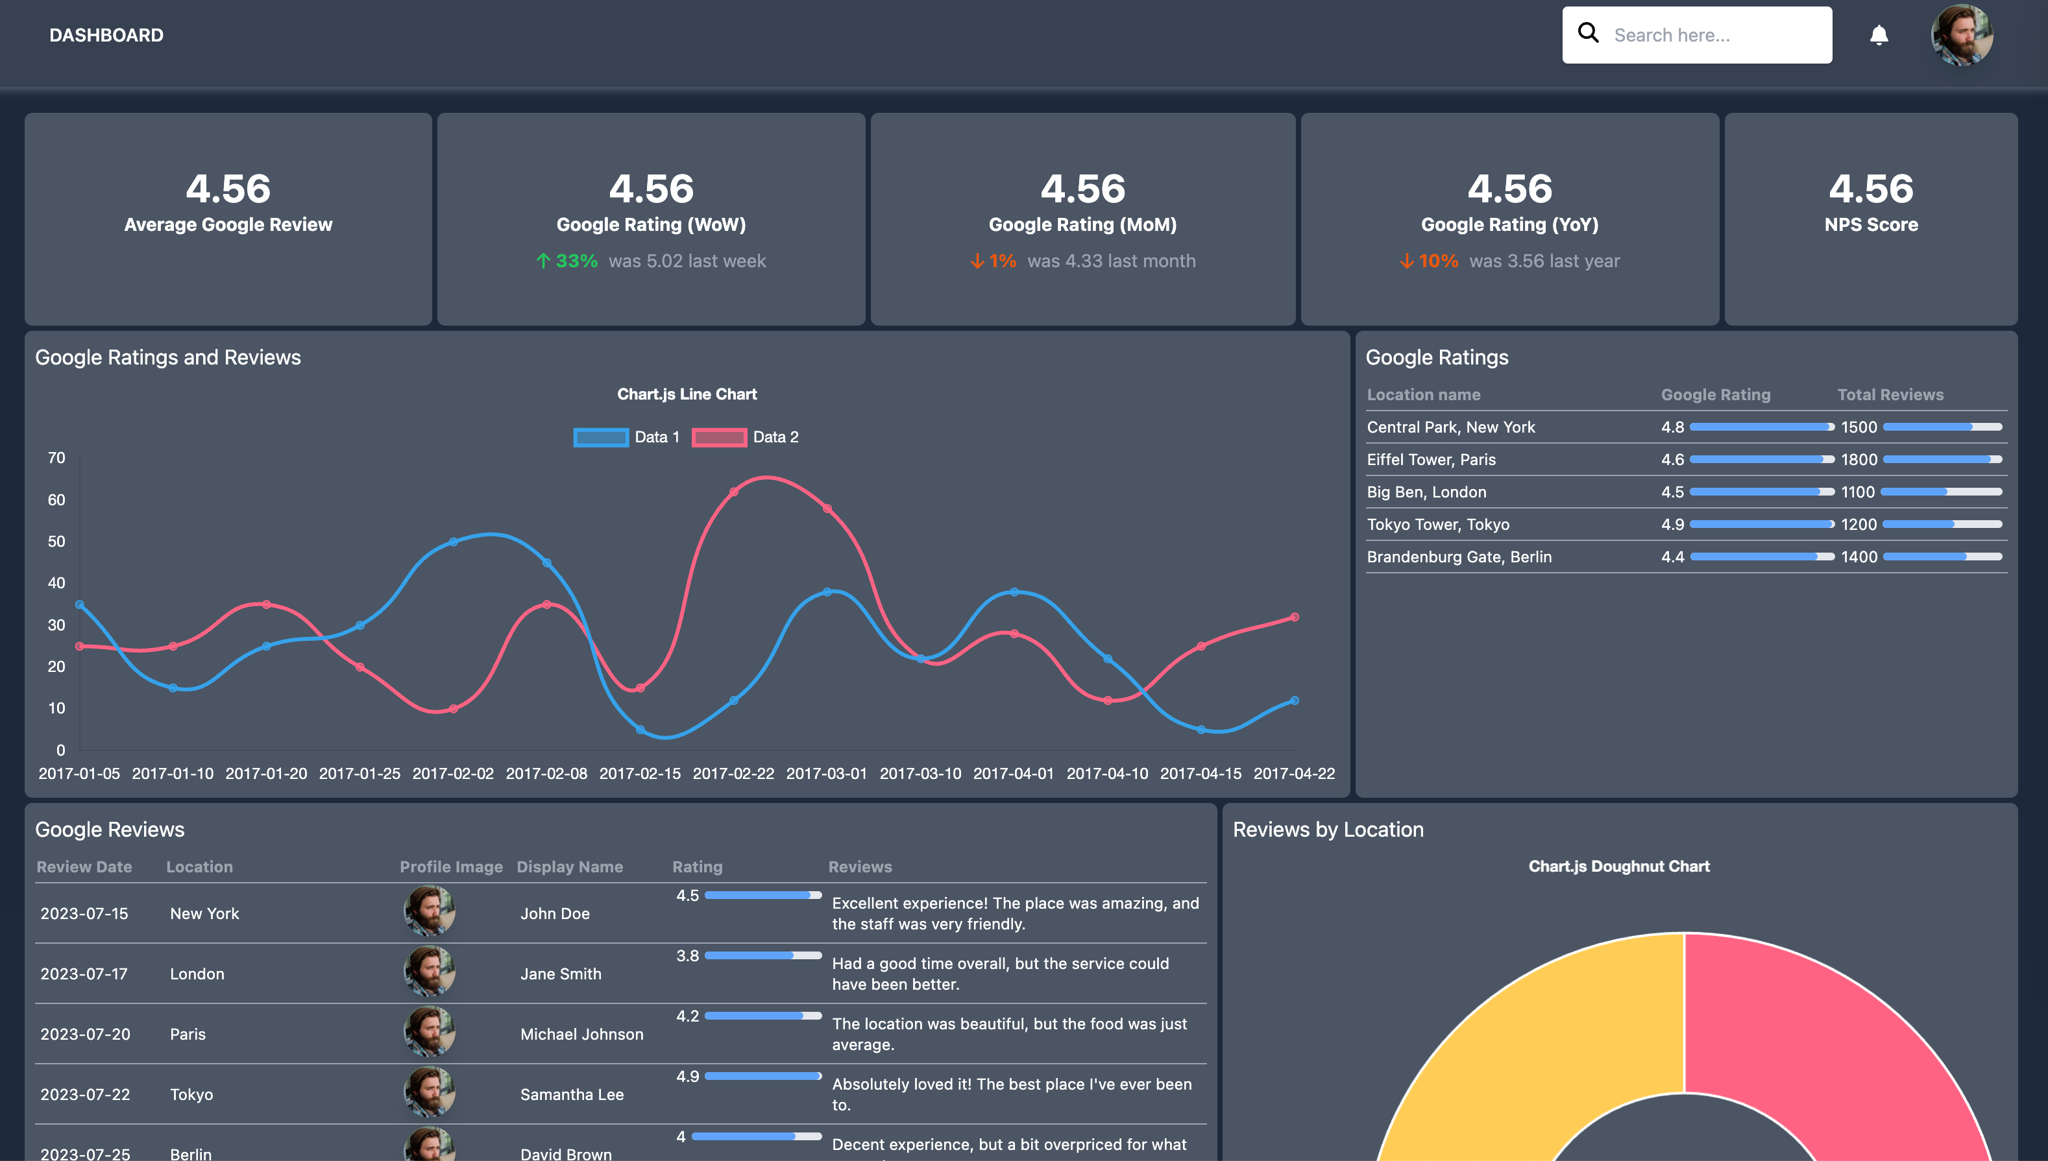This screenshot has width=2048, height=1161.
Task: Click the Data 1 point at 2017-02-02
Action: pos(453,542)
